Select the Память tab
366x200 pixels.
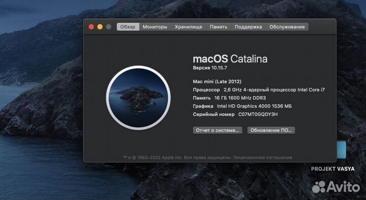219,27
